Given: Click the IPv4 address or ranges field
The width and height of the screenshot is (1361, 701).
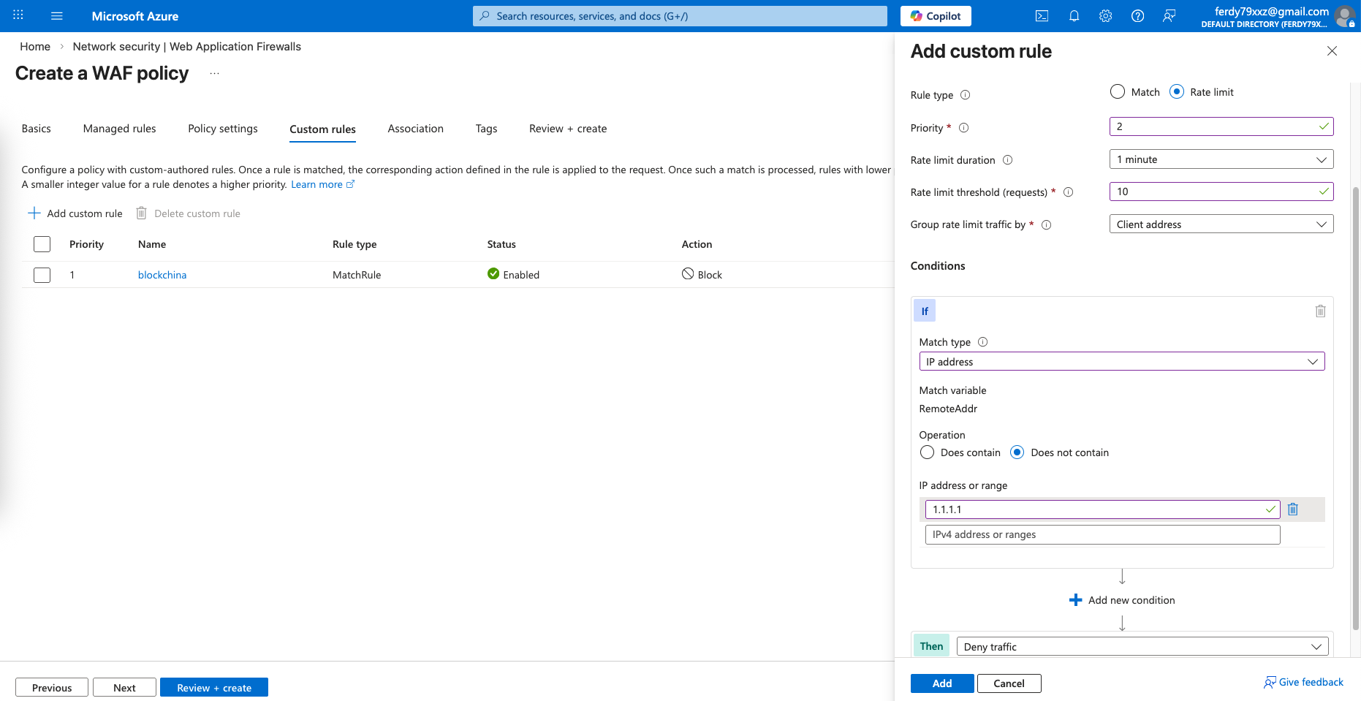Looking at the screenshot, I should click(1102, 535).
